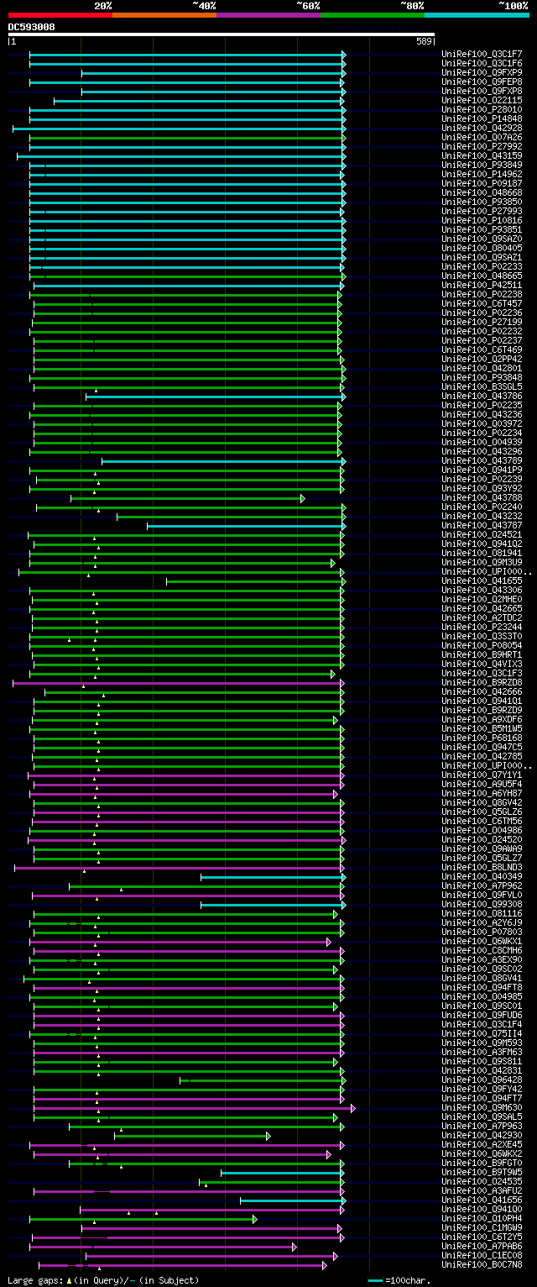
Task: Choose hit UniRef100_Q03972
Action: 482,423
